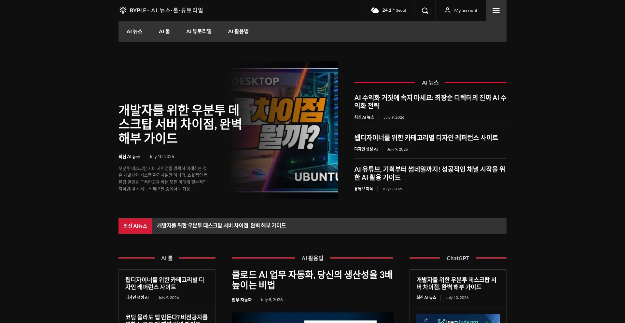Click the user profile icon
Screen dimensions: 625x323
(448, 10)
